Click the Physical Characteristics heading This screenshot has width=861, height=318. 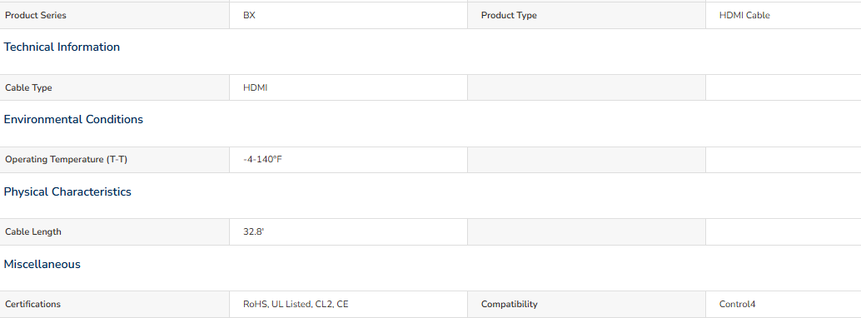67,191
